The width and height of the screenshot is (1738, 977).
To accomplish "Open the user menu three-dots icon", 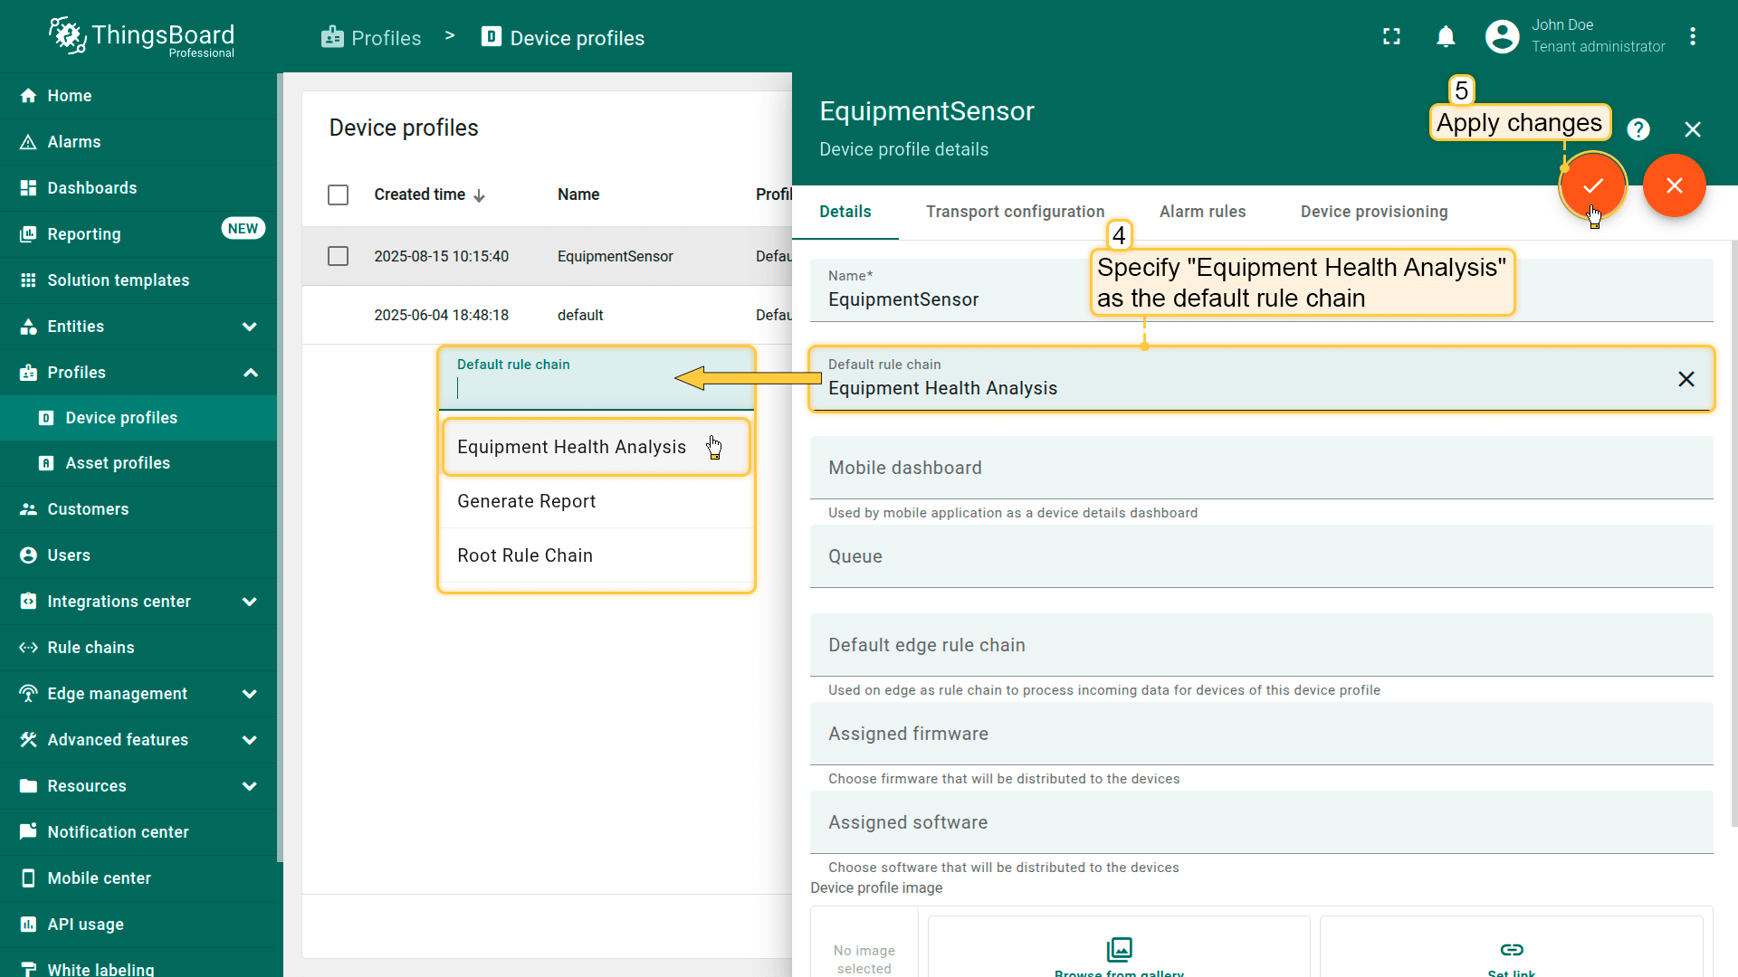I will (x=1692, y=36).
